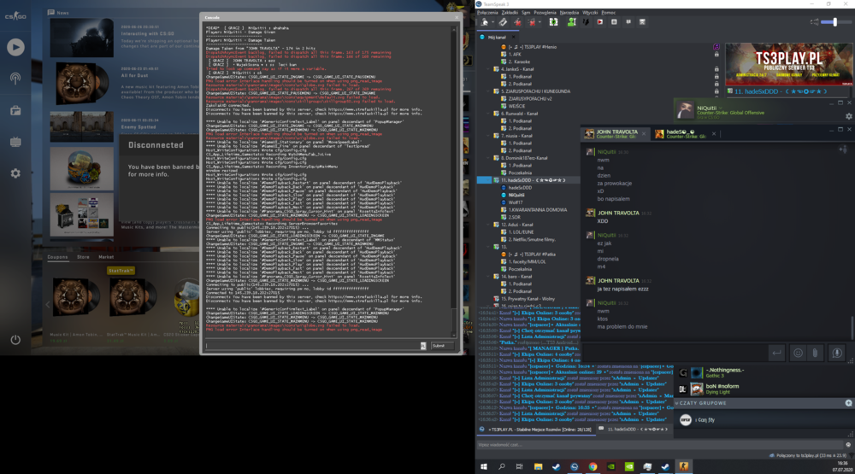The height and width of the screenshot is (474, 855).
Task: Open the Market tab in CS:GO store
Action: [106, 256]
